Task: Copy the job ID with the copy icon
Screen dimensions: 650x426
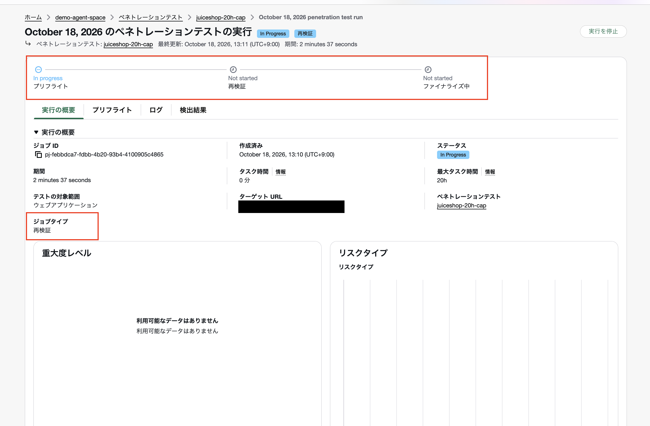Action: (38, 155)
